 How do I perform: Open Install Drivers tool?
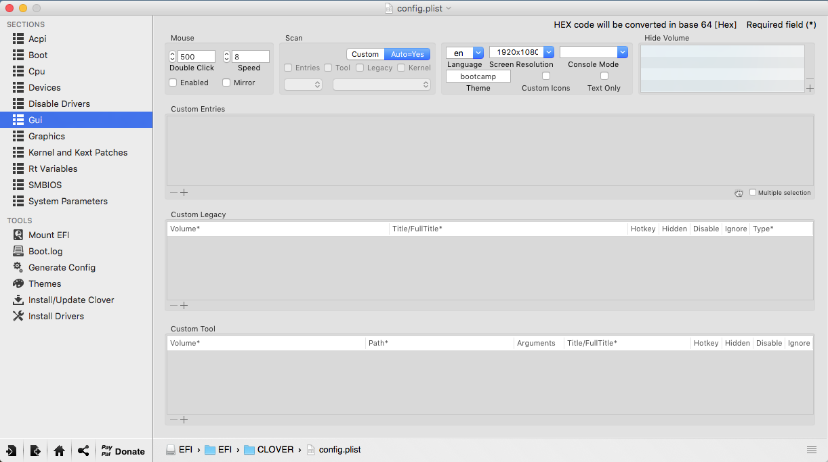(76, 316)
